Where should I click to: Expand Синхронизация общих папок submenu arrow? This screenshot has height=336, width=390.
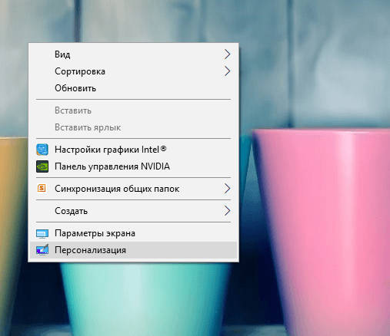[x=227, y=189]
